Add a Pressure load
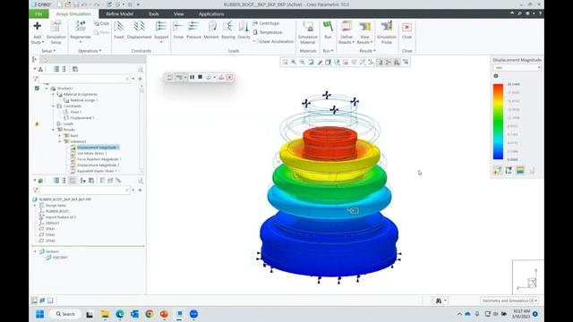 click(193, 30)
